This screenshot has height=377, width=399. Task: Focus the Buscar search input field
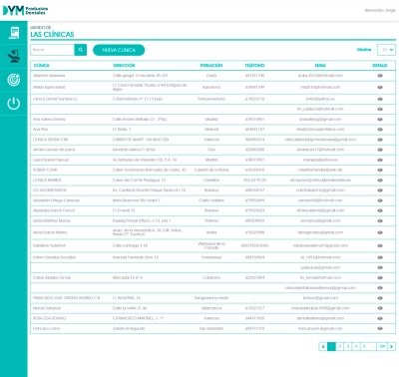(x=53, y=50)
